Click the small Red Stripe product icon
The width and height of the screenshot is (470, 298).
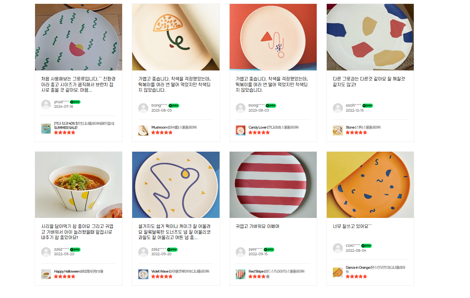point(241,274)
